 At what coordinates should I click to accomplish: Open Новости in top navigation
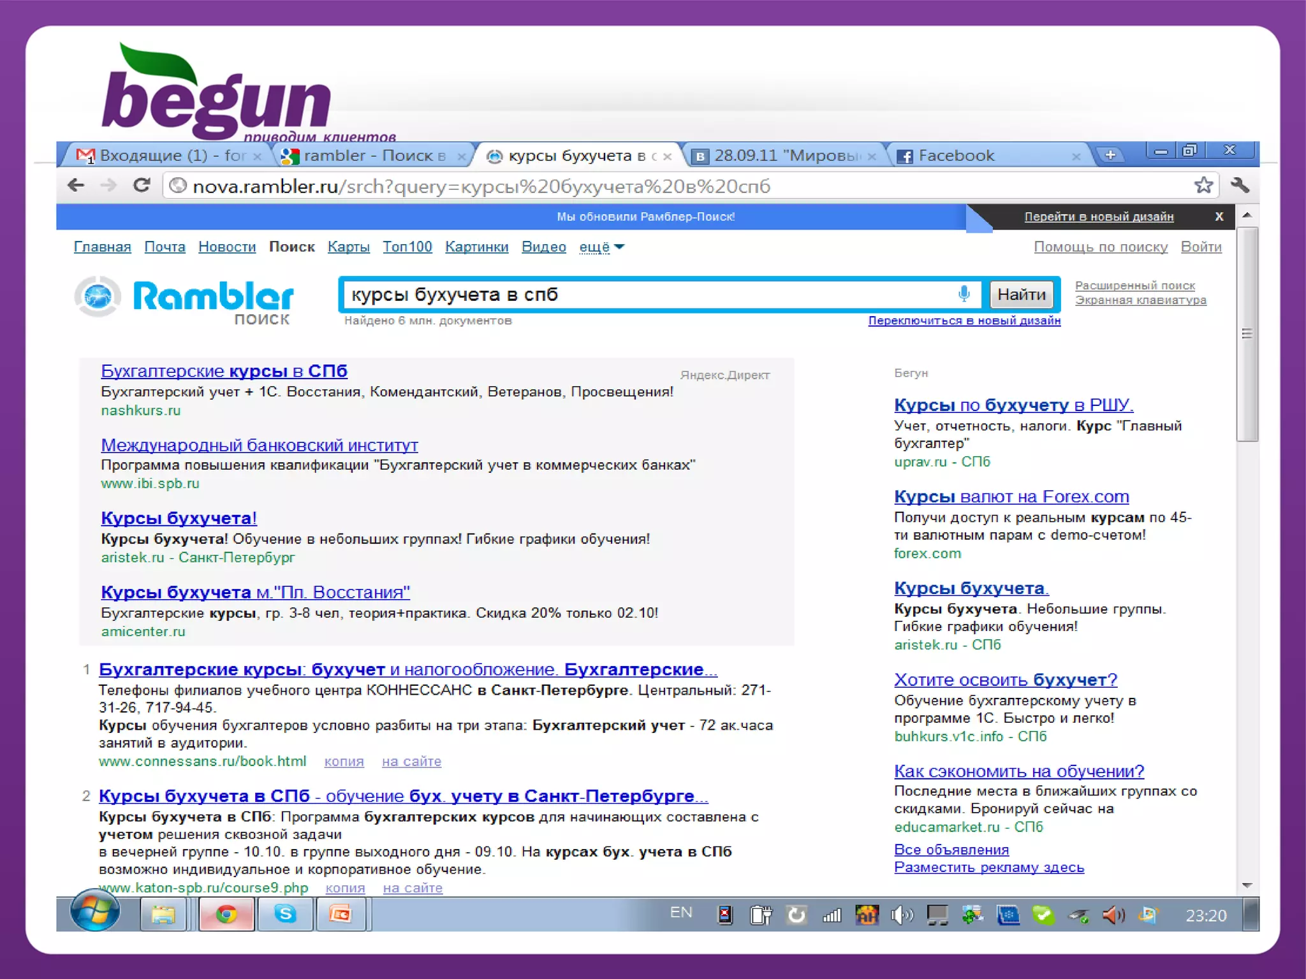226,247
